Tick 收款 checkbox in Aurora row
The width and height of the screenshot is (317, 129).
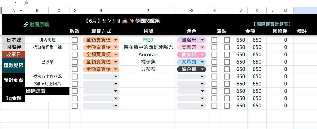75,54
